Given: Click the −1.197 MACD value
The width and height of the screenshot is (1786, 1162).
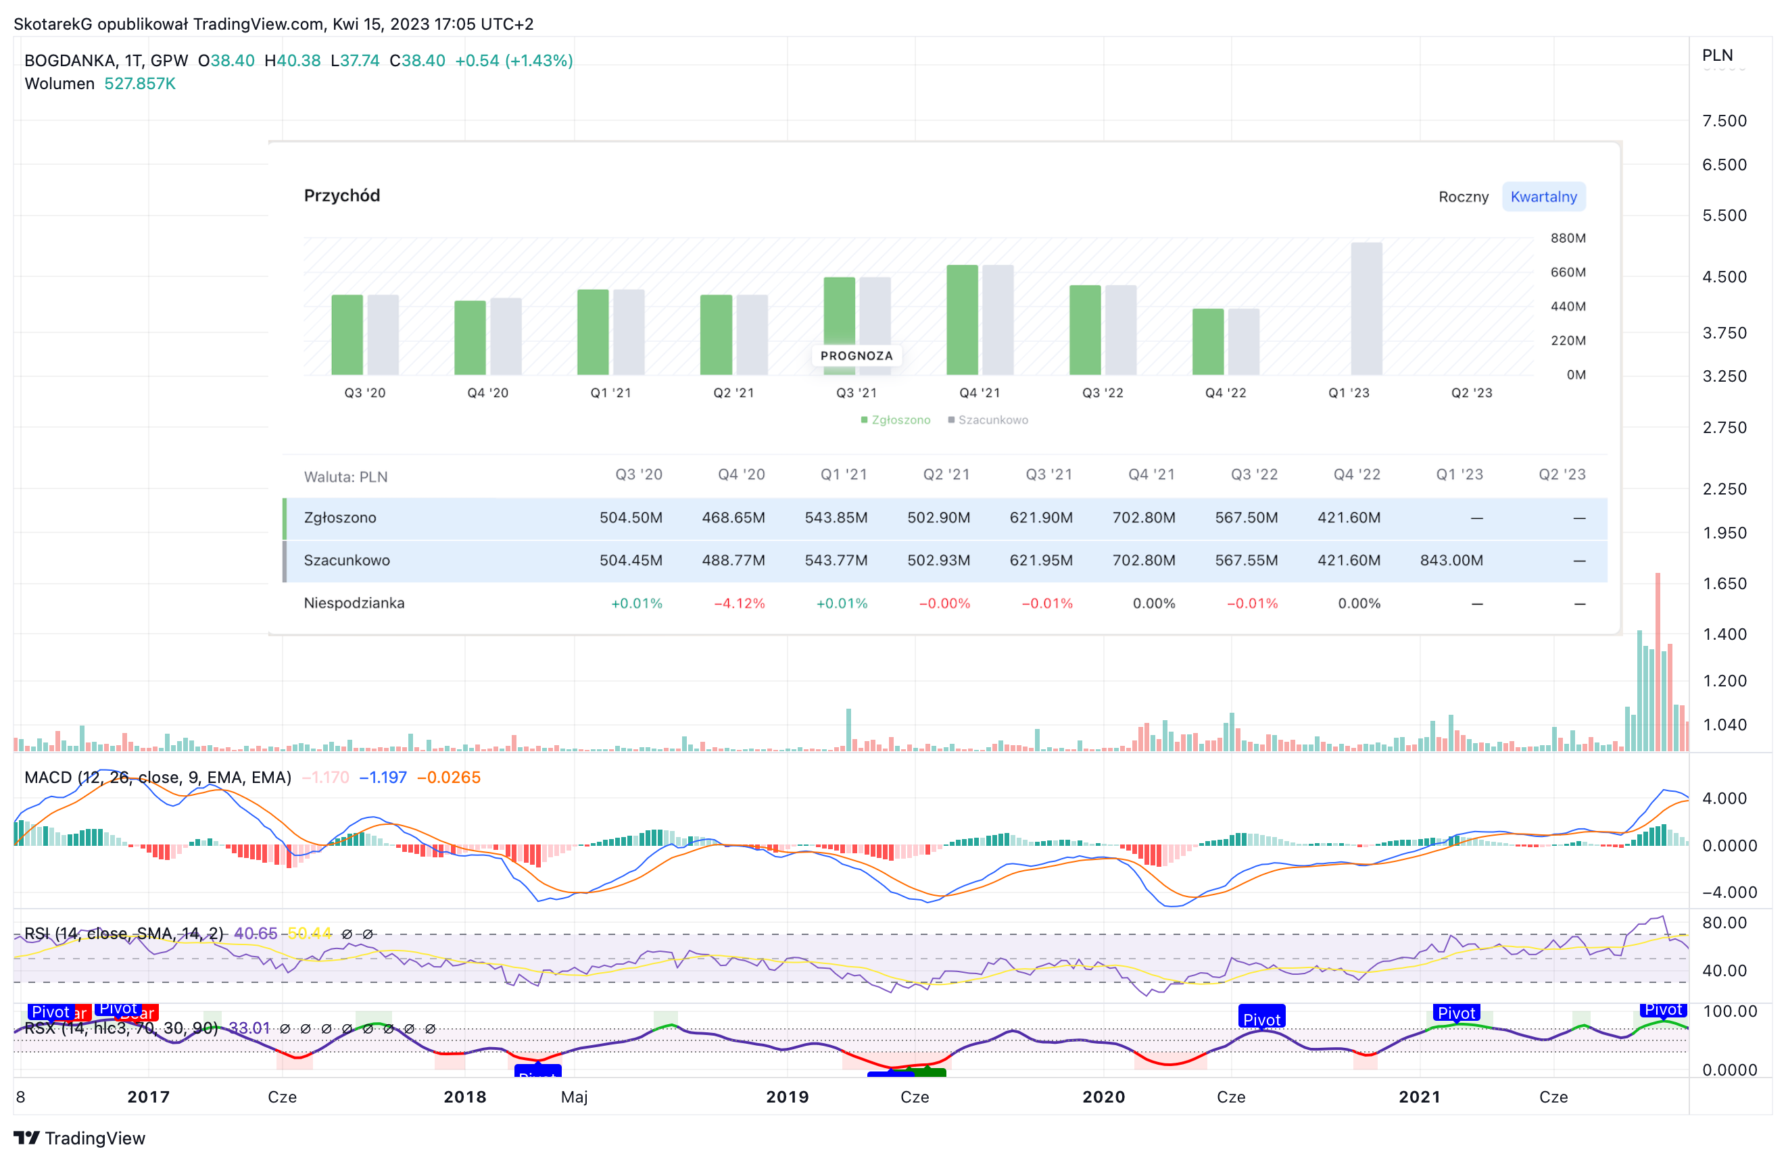Looking at the screenshot, I should [383, 777].
